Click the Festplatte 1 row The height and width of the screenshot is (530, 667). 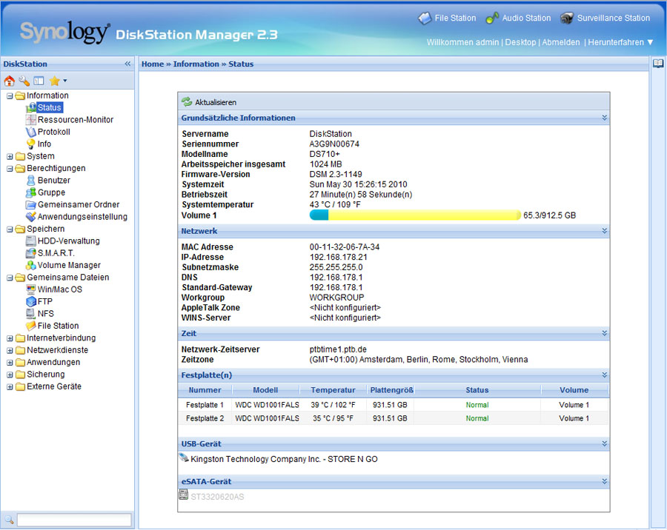tap(393, 405)
